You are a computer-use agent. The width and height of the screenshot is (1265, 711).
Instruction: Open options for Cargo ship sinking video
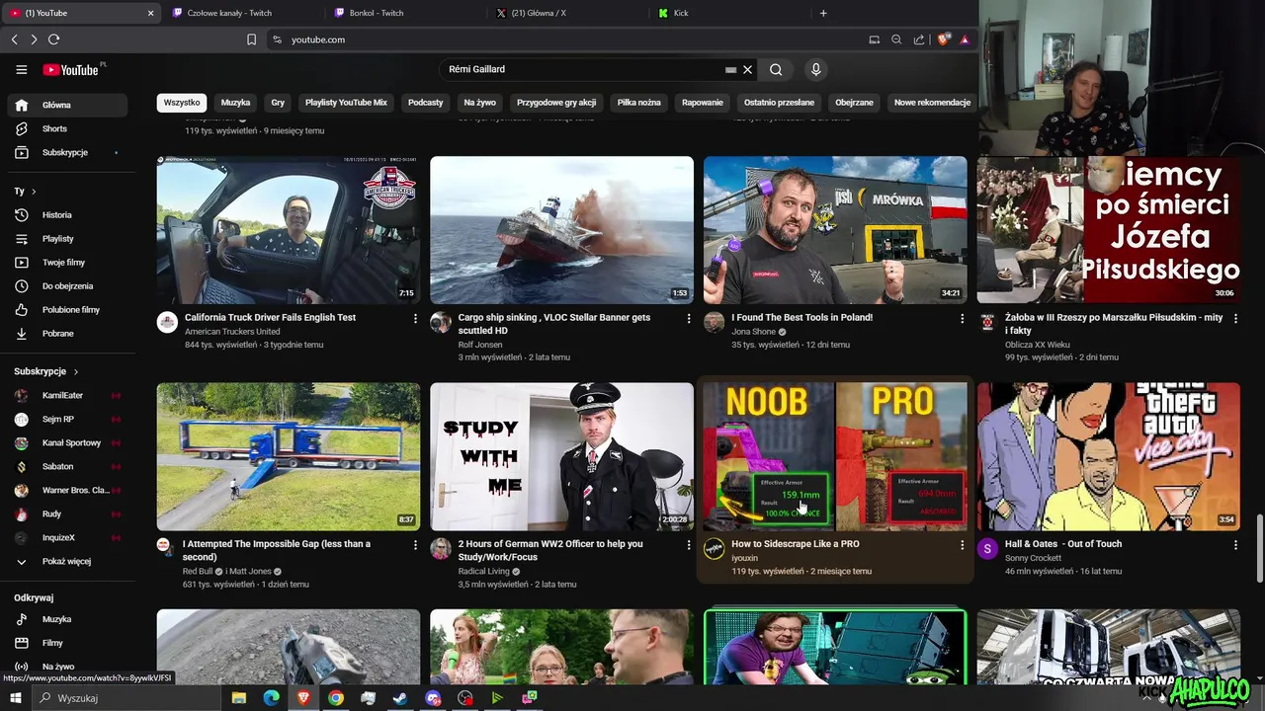pyautogui.click(x=689, y=318)
